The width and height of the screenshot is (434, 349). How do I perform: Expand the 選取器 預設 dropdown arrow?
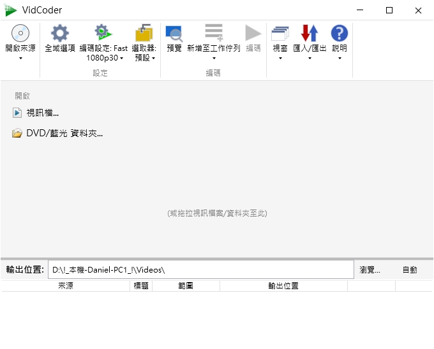tap(153, 58)
